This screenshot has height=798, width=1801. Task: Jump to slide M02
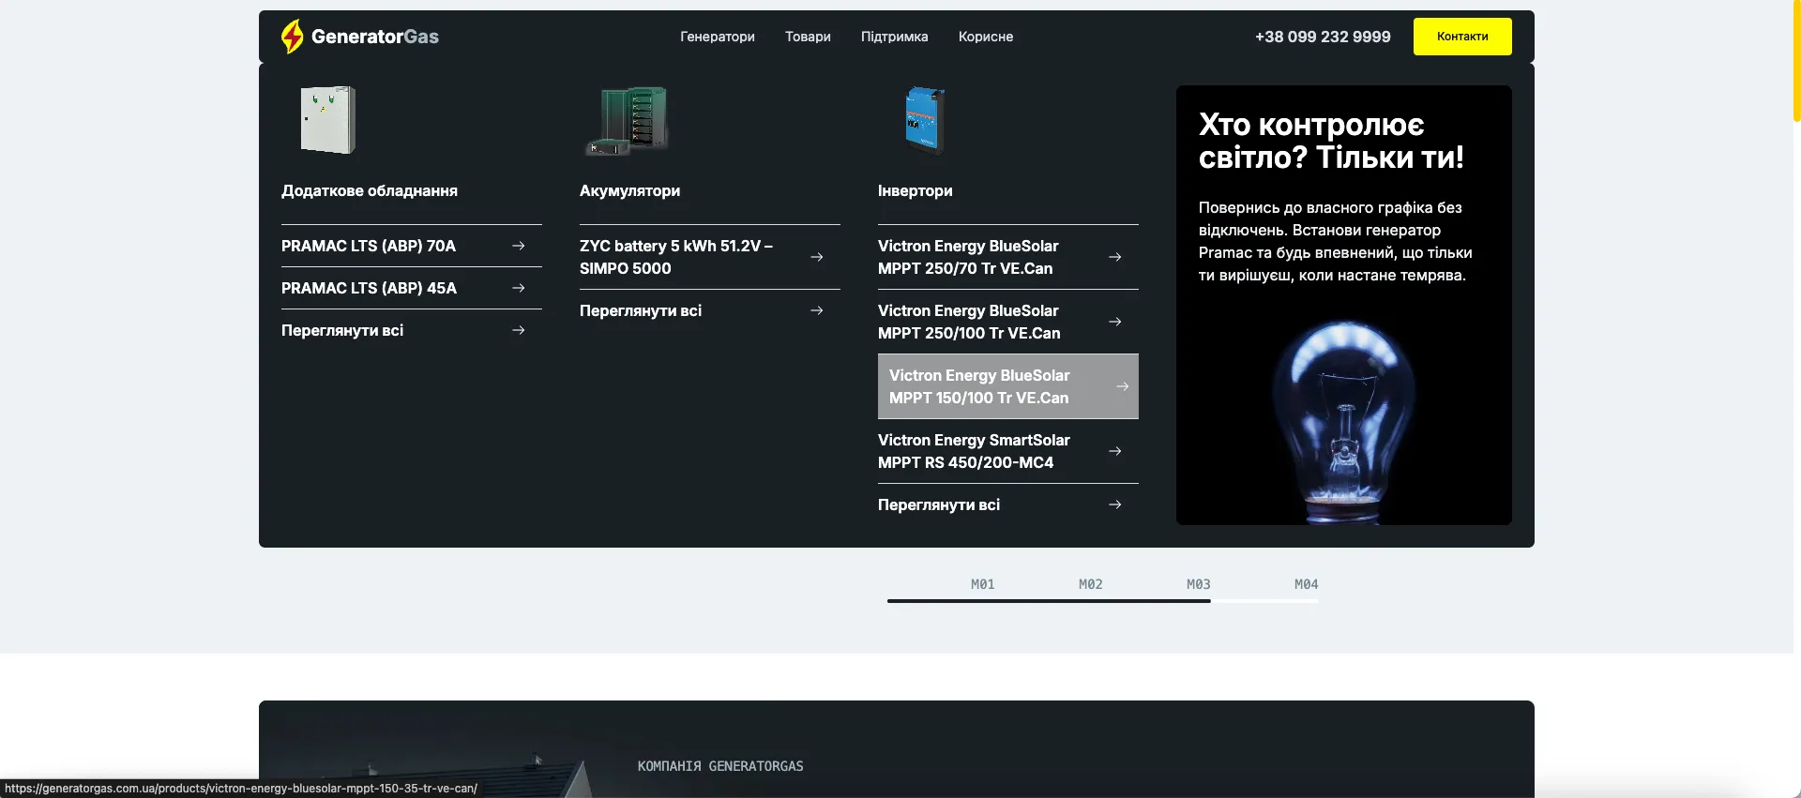pyautogui.click(x=1090, y=584)
